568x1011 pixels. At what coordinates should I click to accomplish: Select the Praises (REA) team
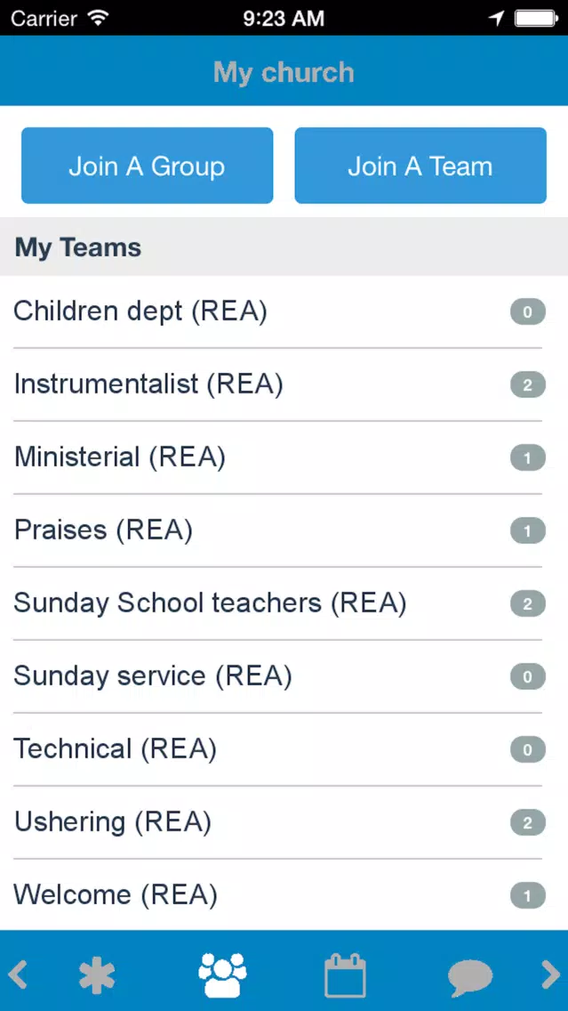coord(284,530)
